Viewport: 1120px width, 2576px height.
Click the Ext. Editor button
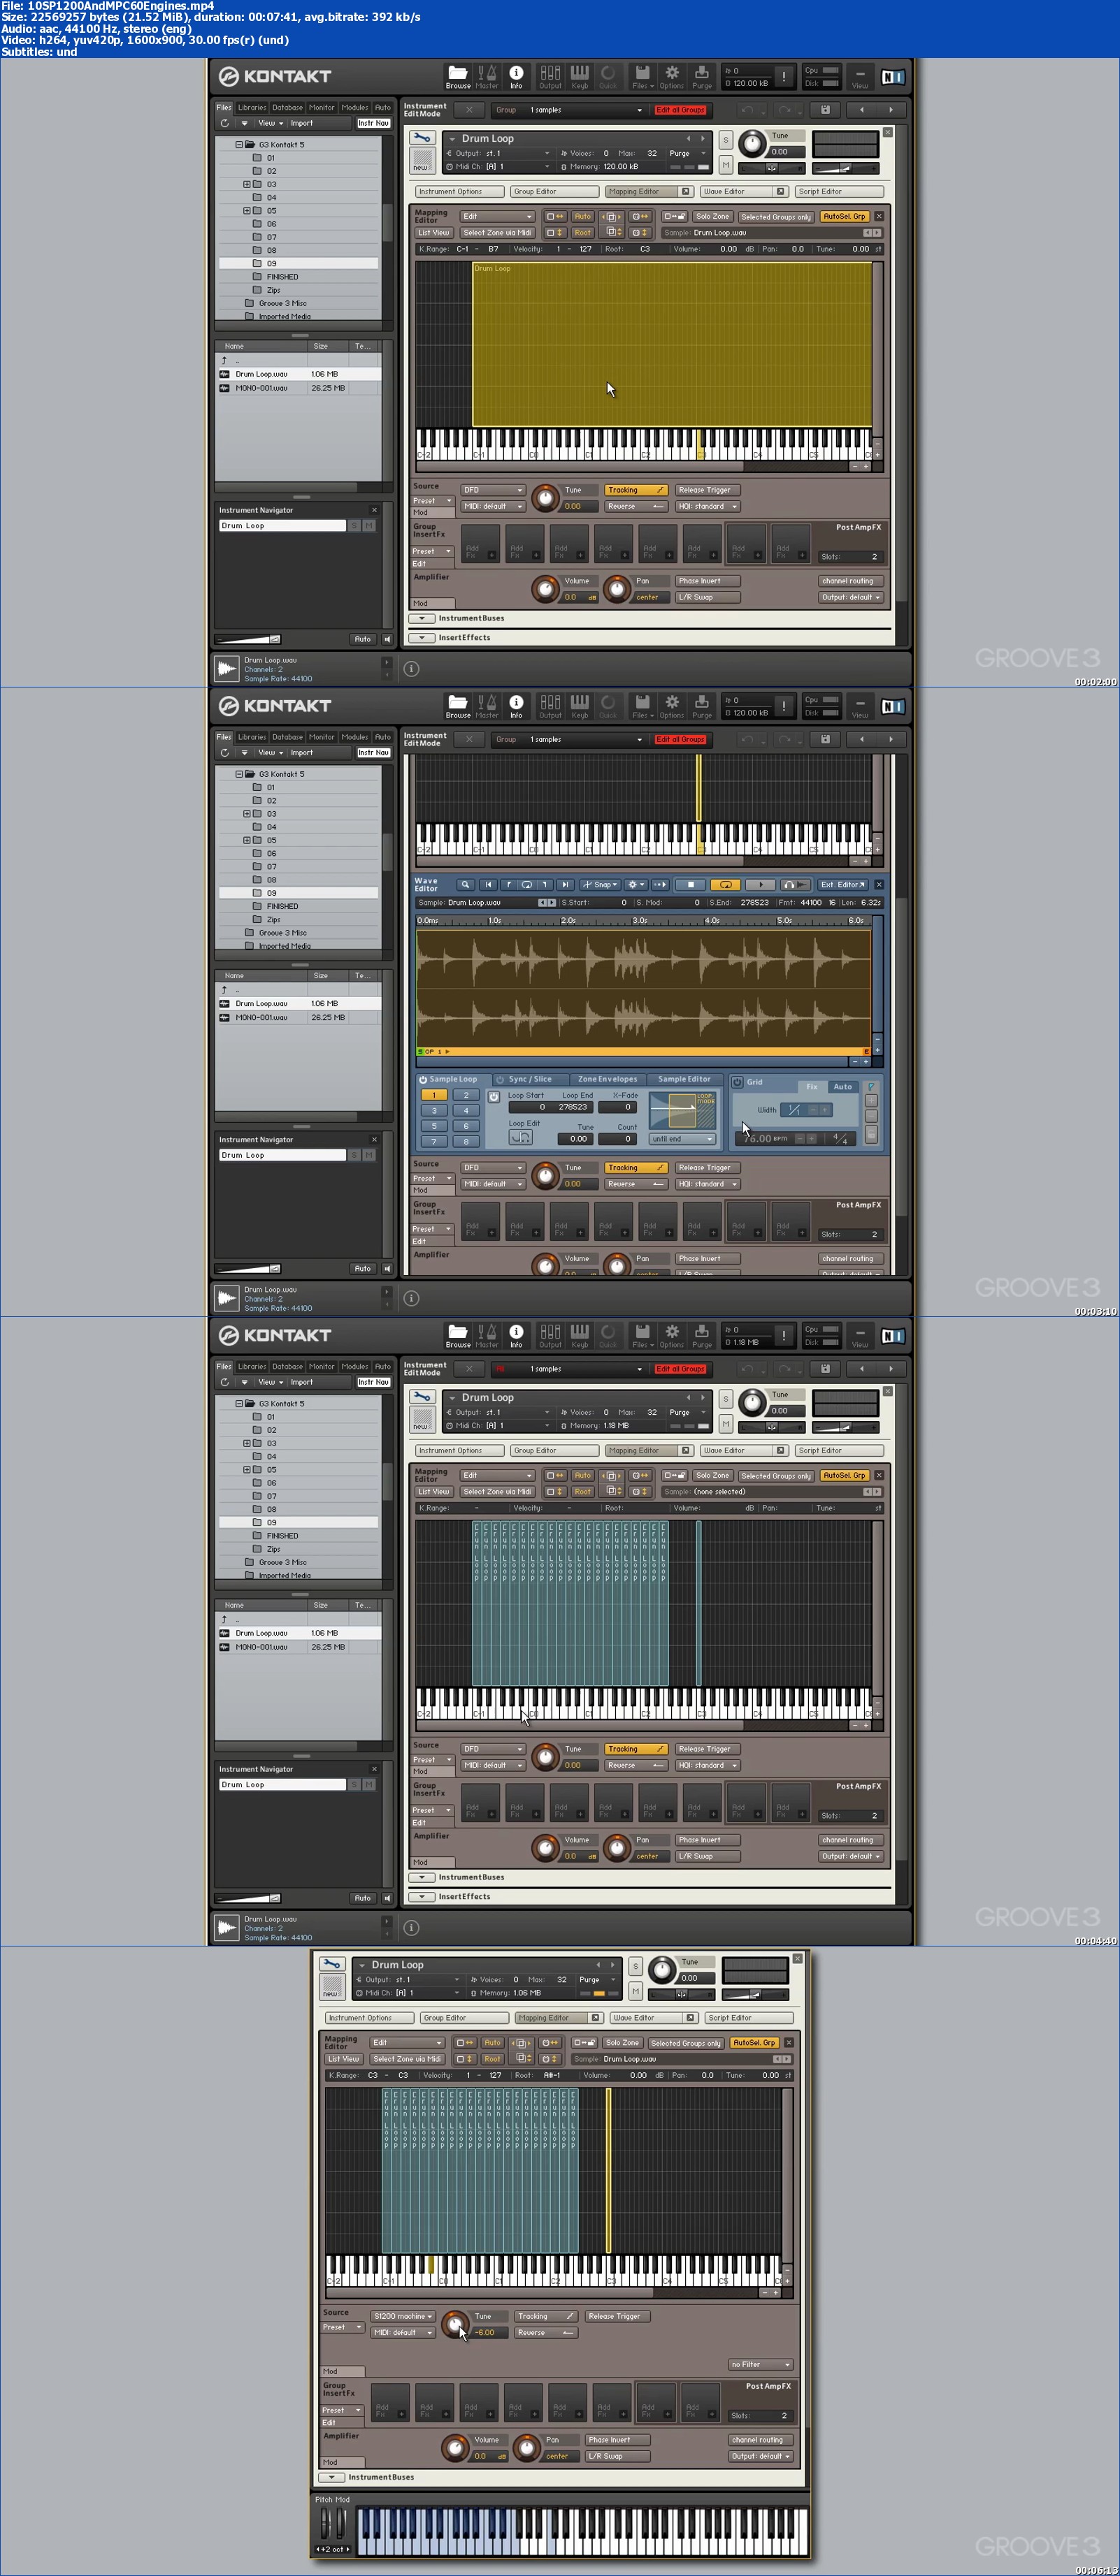pyautogui.click(x=842, y=885)
